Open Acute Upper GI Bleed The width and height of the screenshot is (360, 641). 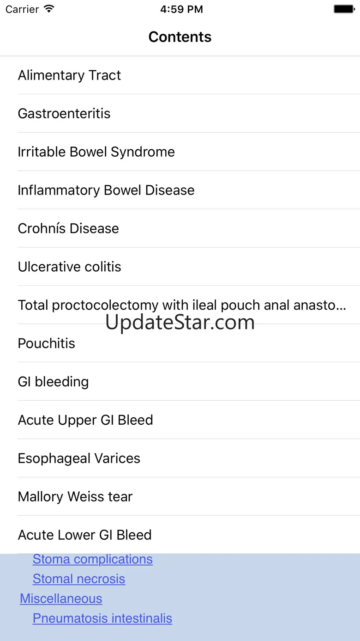click(85, 421)
